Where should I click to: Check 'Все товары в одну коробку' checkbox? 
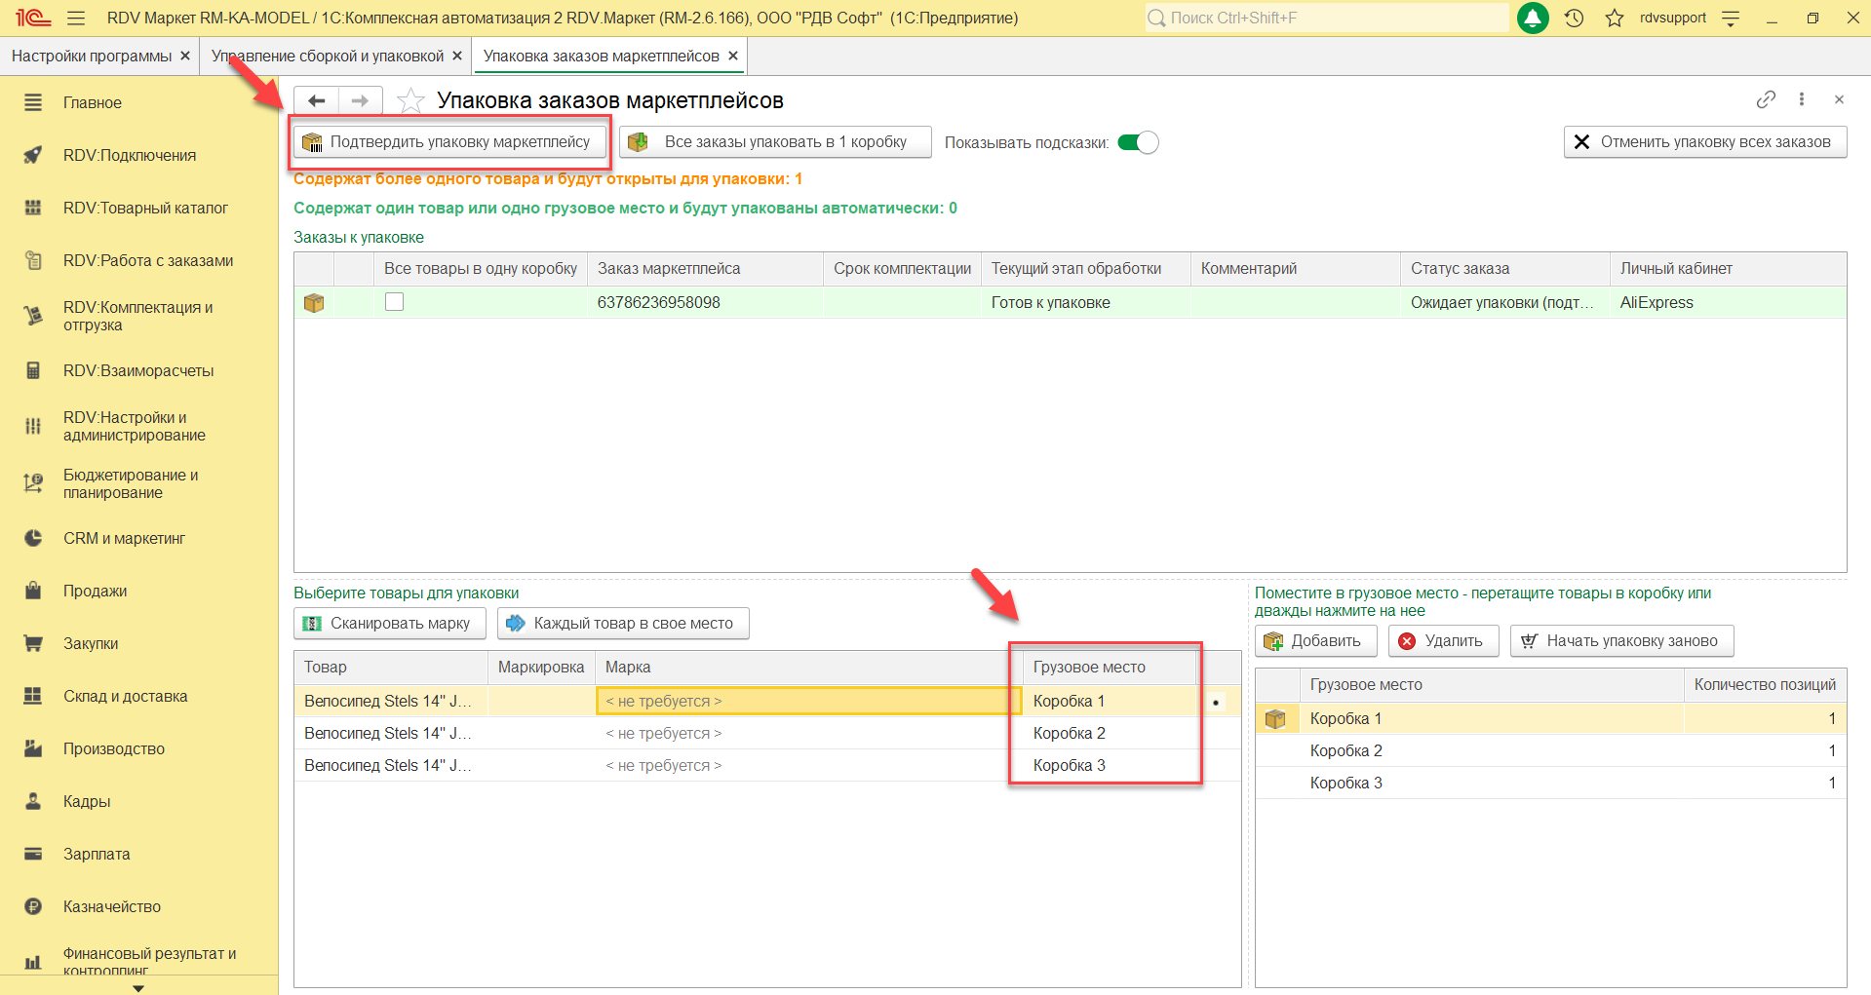click(394, 302)
